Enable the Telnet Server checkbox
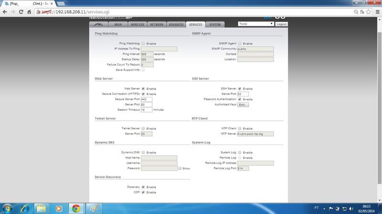The height and width of the screenshot is (214, 382). coord(143,128)
